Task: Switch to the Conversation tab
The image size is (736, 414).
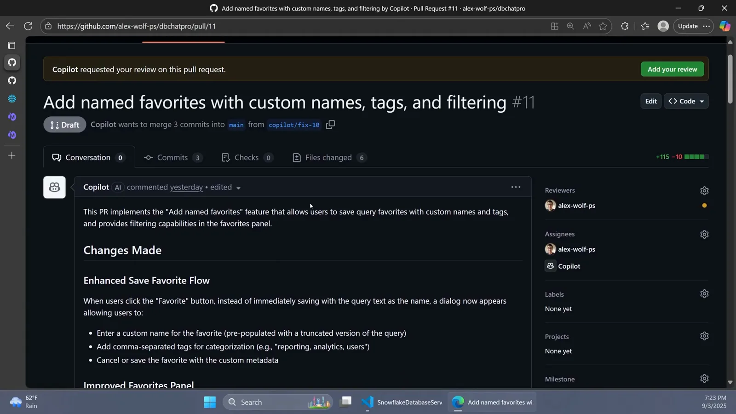Action: 89,157
